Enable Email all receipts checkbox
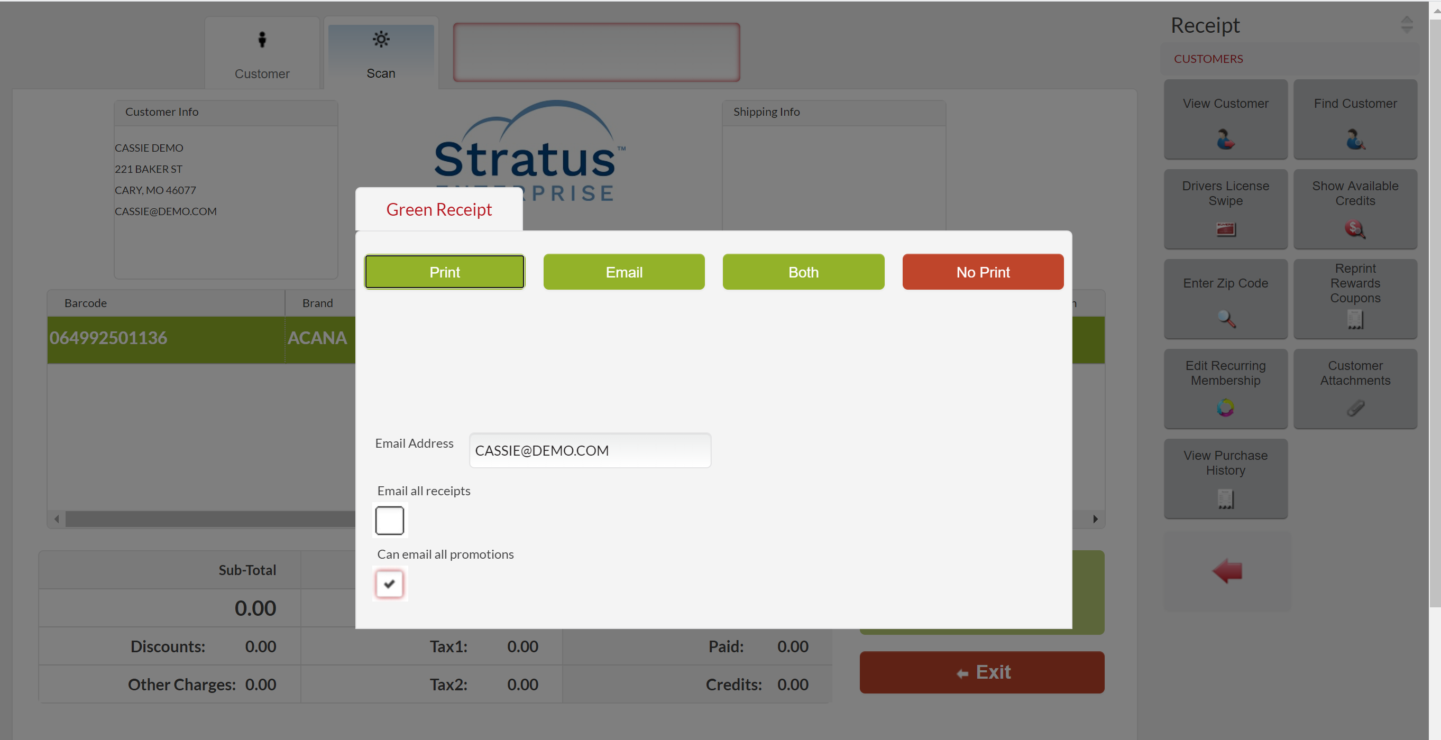The width and height of the screenshot is (1441, 740). [389, 520]
